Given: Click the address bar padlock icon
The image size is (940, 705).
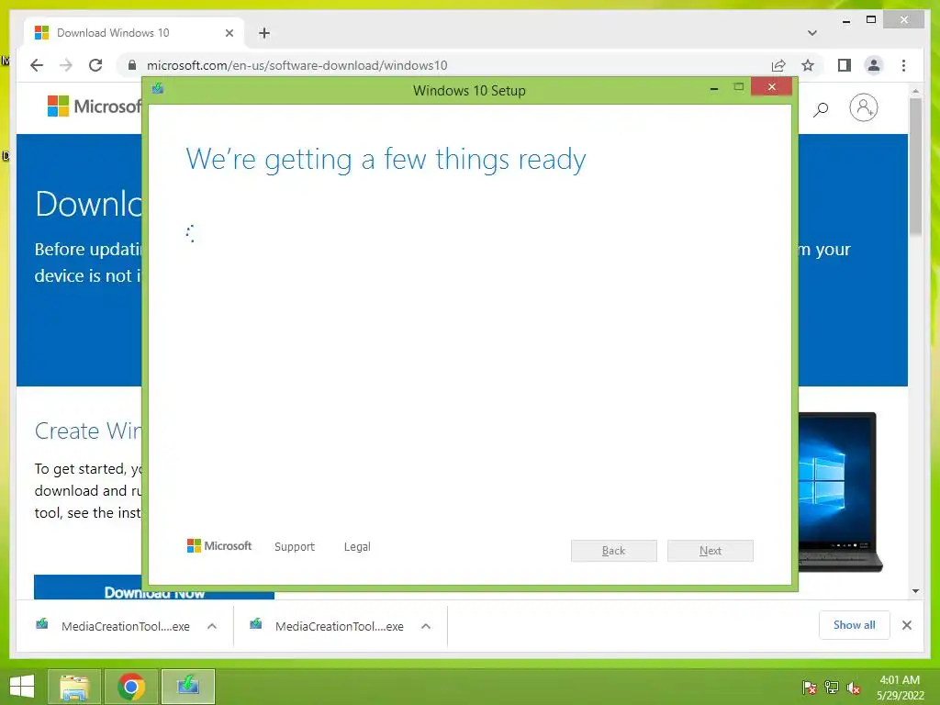Looking at the screenshot, I should click(132, 65).
